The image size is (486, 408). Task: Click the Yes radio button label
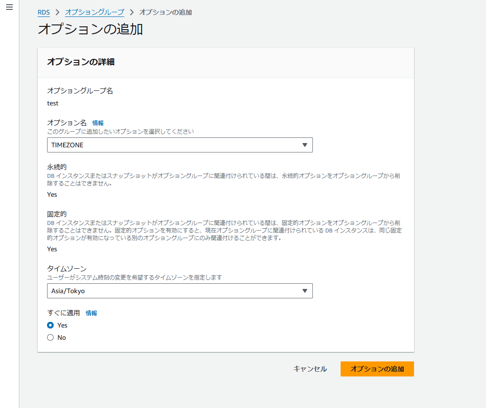[62, 325]
